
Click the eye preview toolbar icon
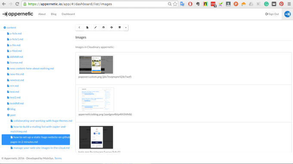click(x=103, y=28)
